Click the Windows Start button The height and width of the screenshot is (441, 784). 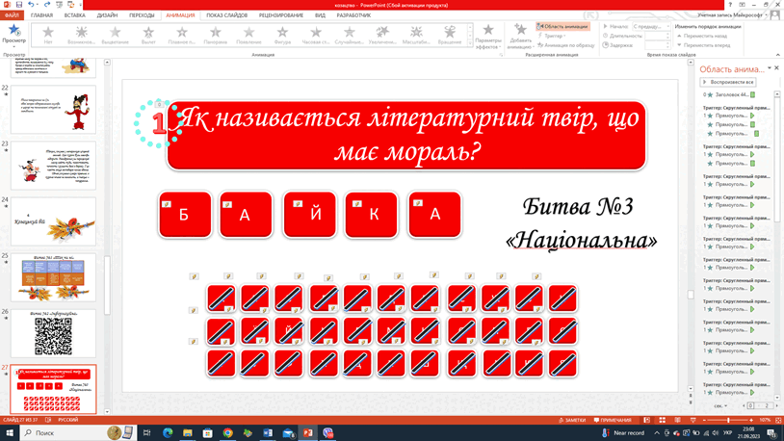click(x=9, y=433)
